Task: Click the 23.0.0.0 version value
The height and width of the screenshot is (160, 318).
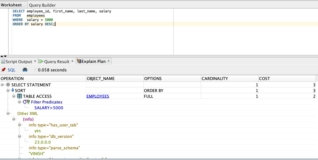Action: pos(43,142)
